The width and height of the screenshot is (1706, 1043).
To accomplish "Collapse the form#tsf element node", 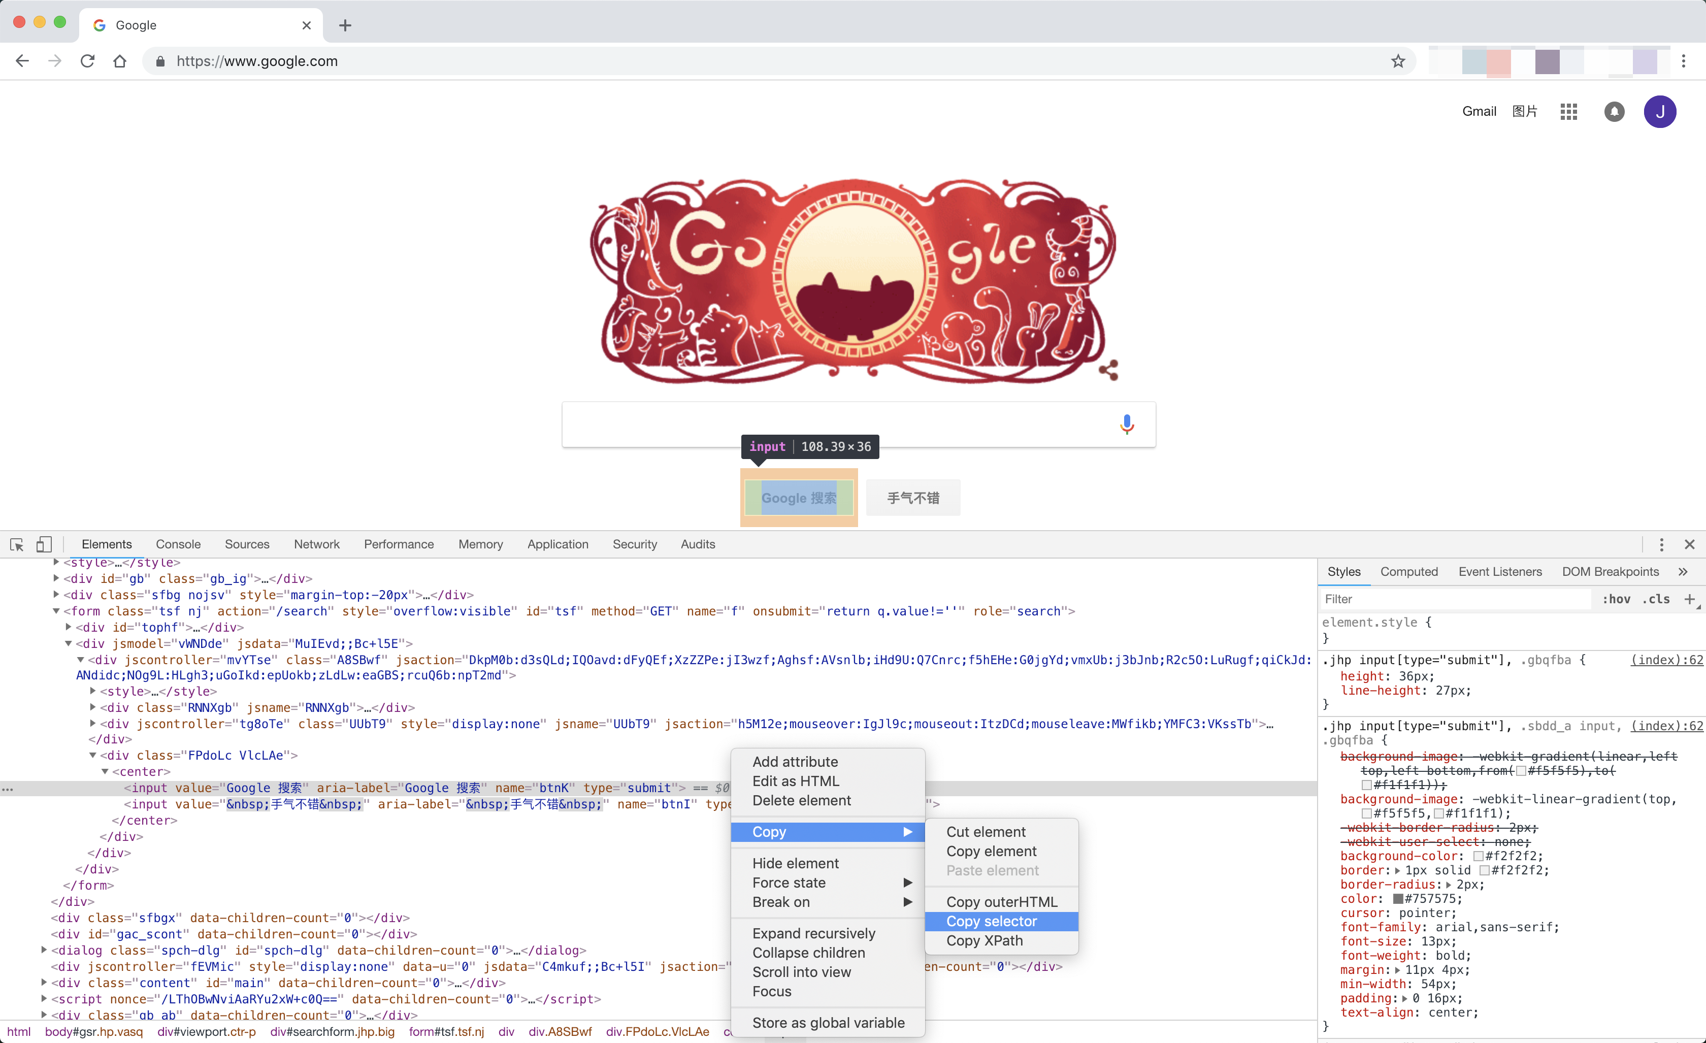I will tap(56, 611).
